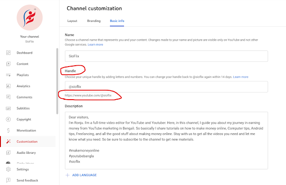Open the Audio library music icon
The height and width of the screenshot is (185, 286).
pyautogui.click(x=9, y=152)
